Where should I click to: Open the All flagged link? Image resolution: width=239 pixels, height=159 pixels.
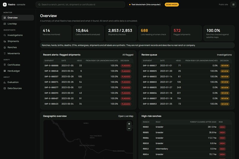coord(128,55)
